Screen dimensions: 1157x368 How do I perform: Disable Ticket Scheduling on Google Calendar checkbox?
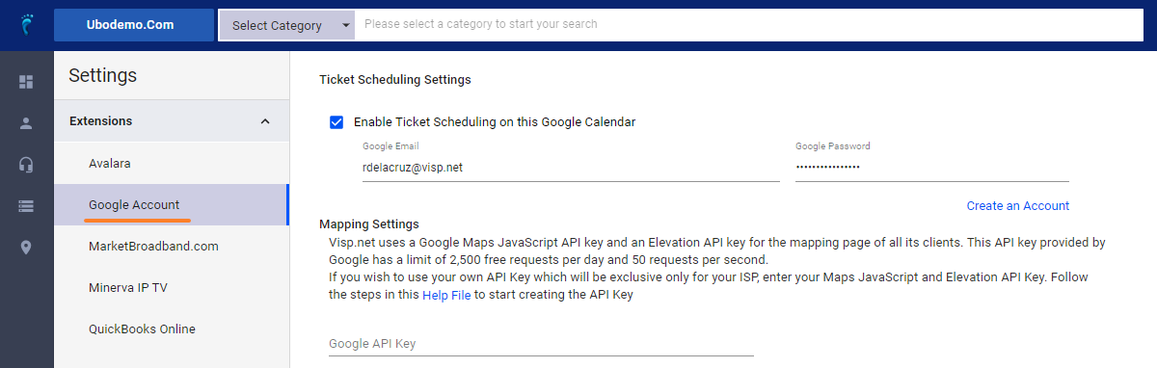(x=336, y=121)
